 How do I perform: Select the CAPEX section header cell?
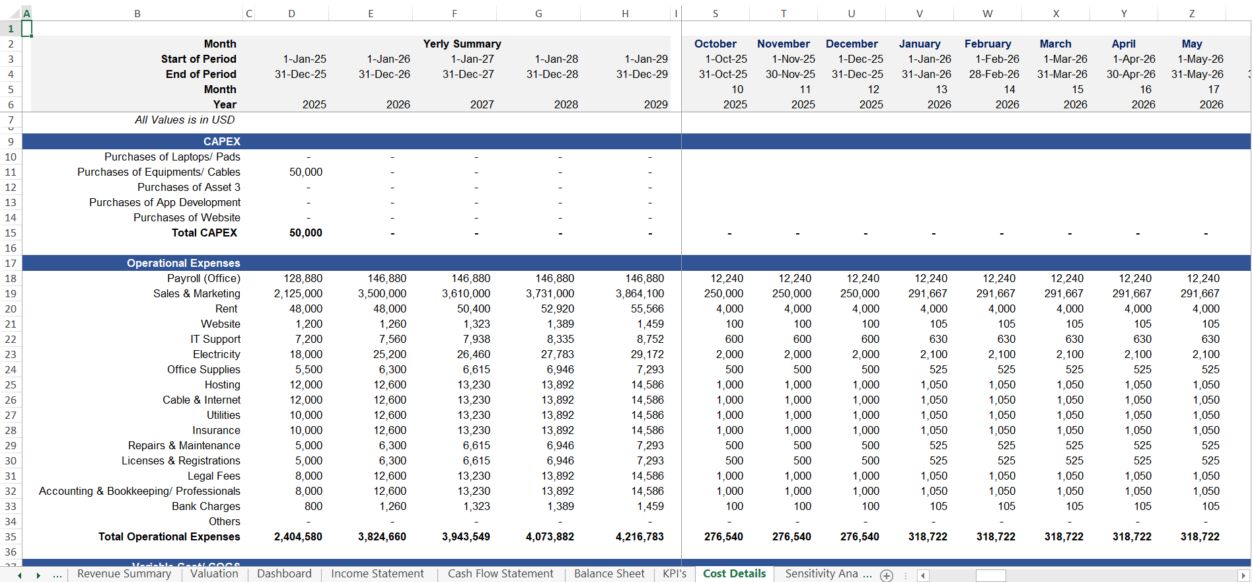coord(222,141)
